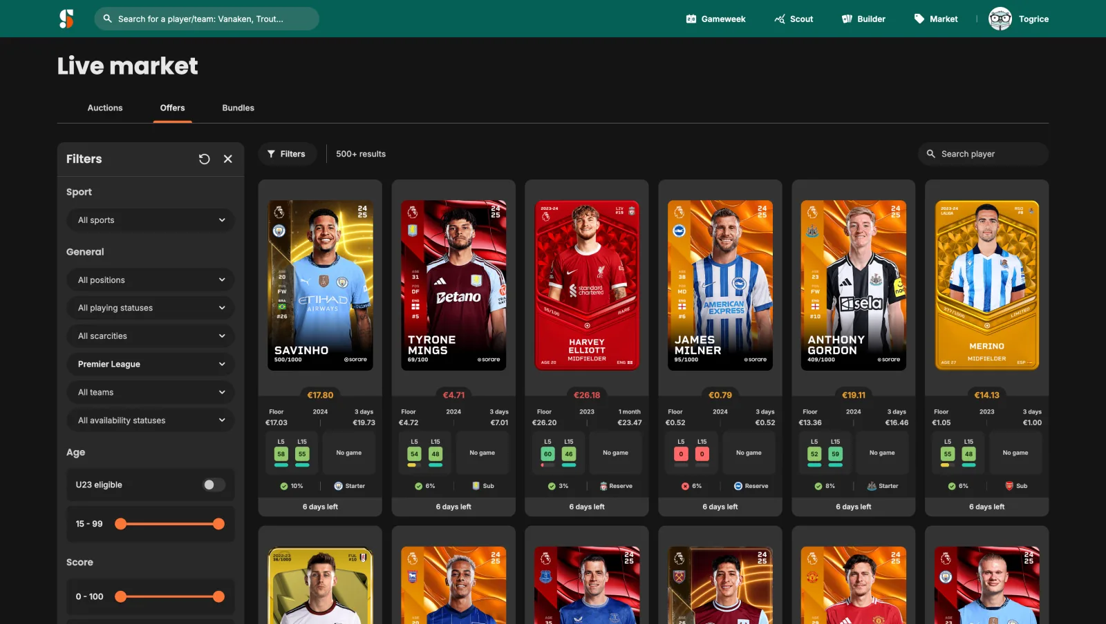Switch to the Auctions tab
The image size is (1106, 624).
point(105,108)
